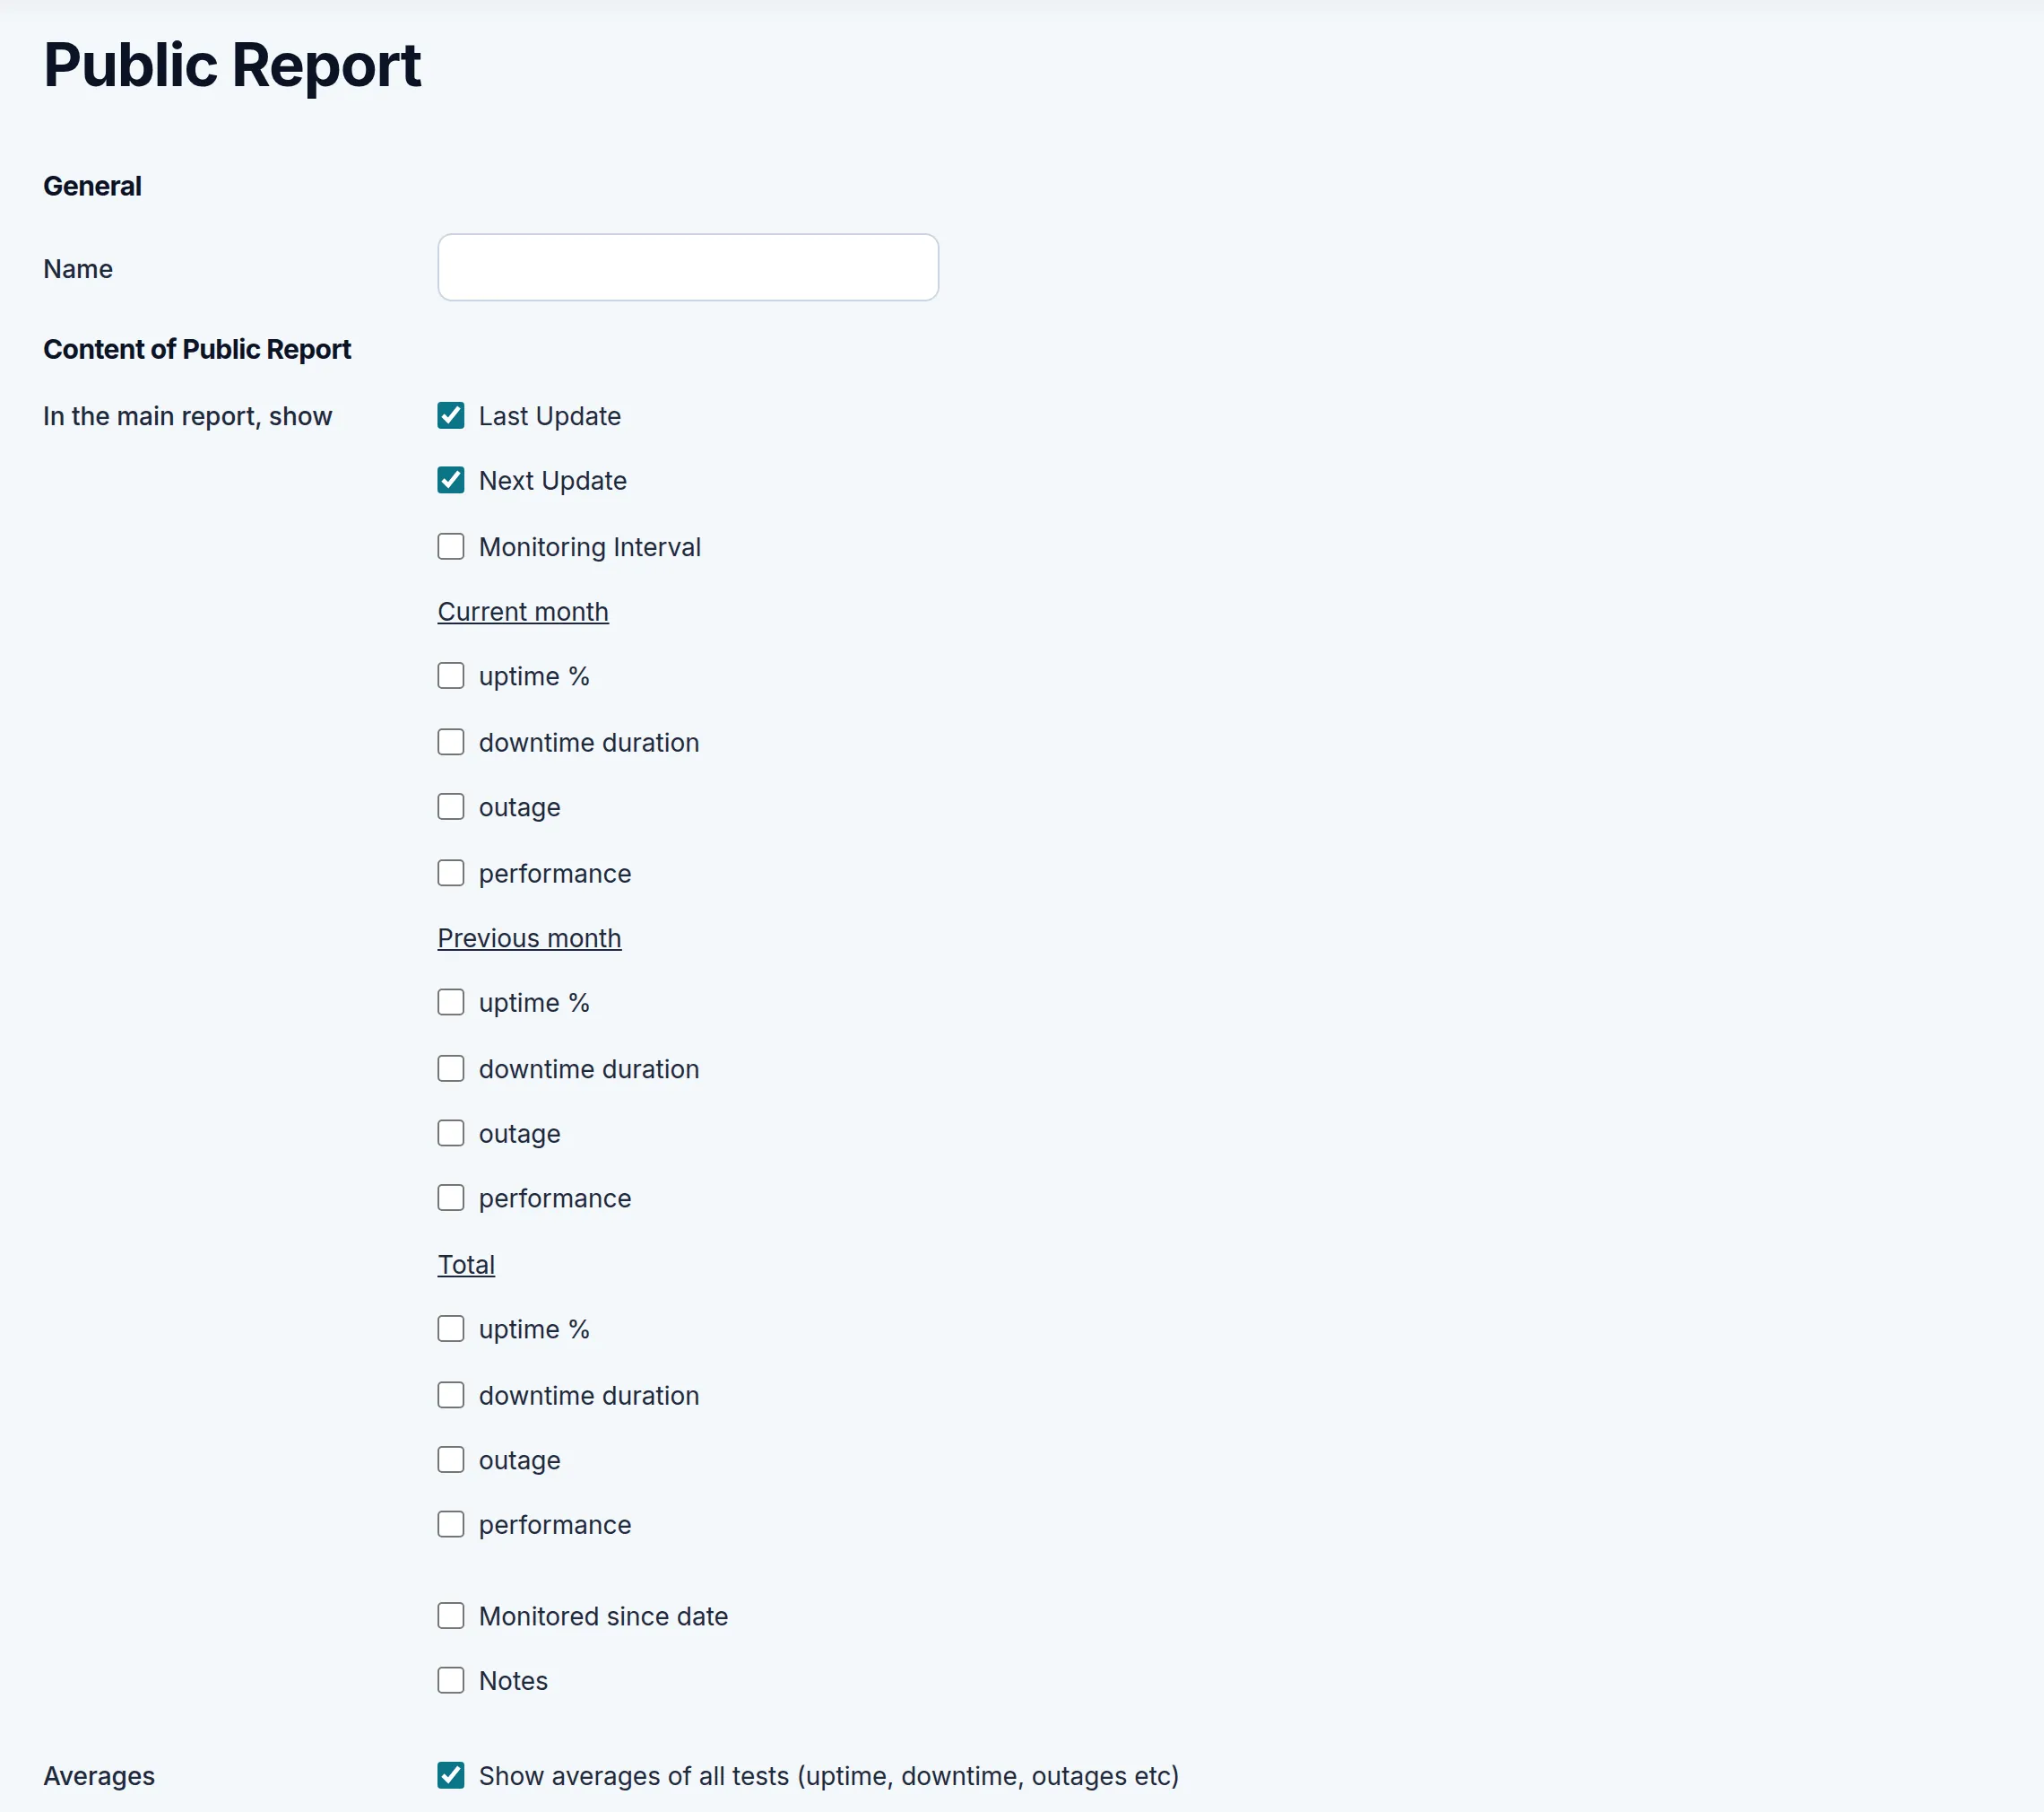This screenshot has width=2044, height=1812.
Task: Check downtime duration under Total
Action: [451, 1395]
